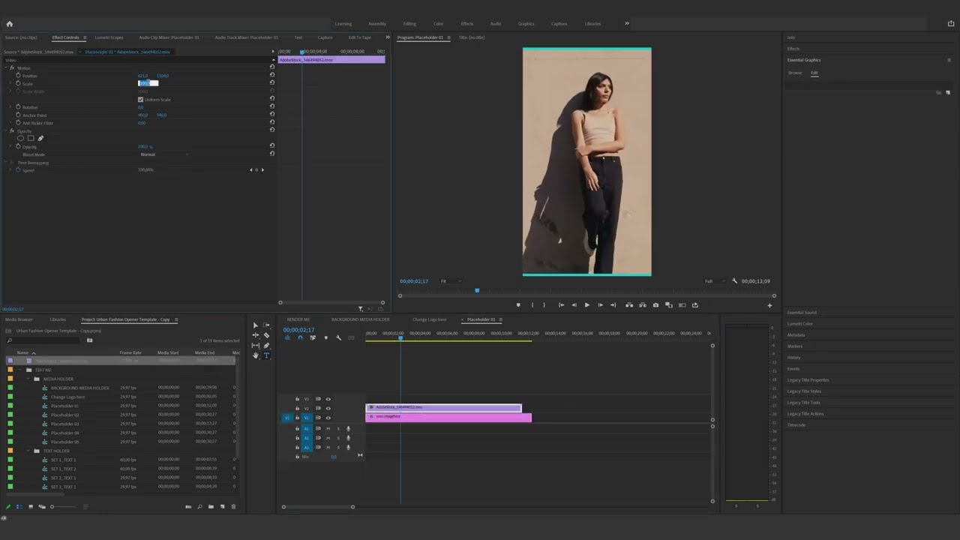Screen dimensions: 960x540
Task: Toggle the Position animation stopwatch
Action: (x=18, y=75)
